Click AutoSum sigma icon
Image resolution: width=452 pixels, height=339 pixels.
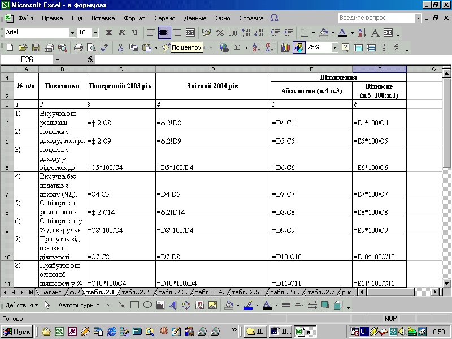point(237,47)
